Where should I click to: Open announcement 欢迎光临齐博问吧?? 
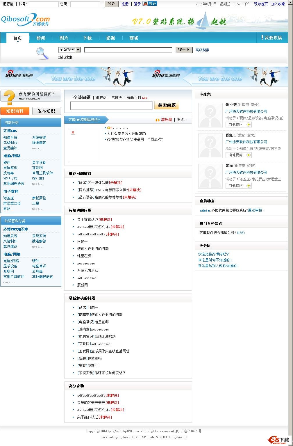point(213,254)
